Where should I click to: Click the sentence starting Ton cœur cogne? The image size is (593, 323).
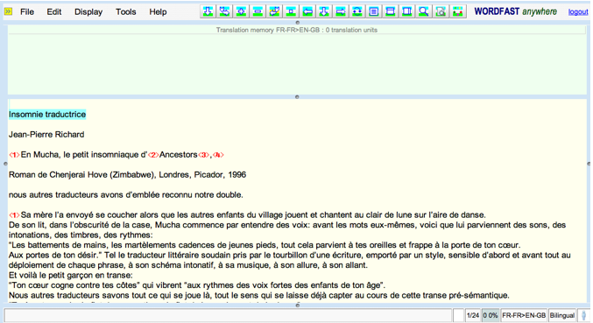(197, 285)
